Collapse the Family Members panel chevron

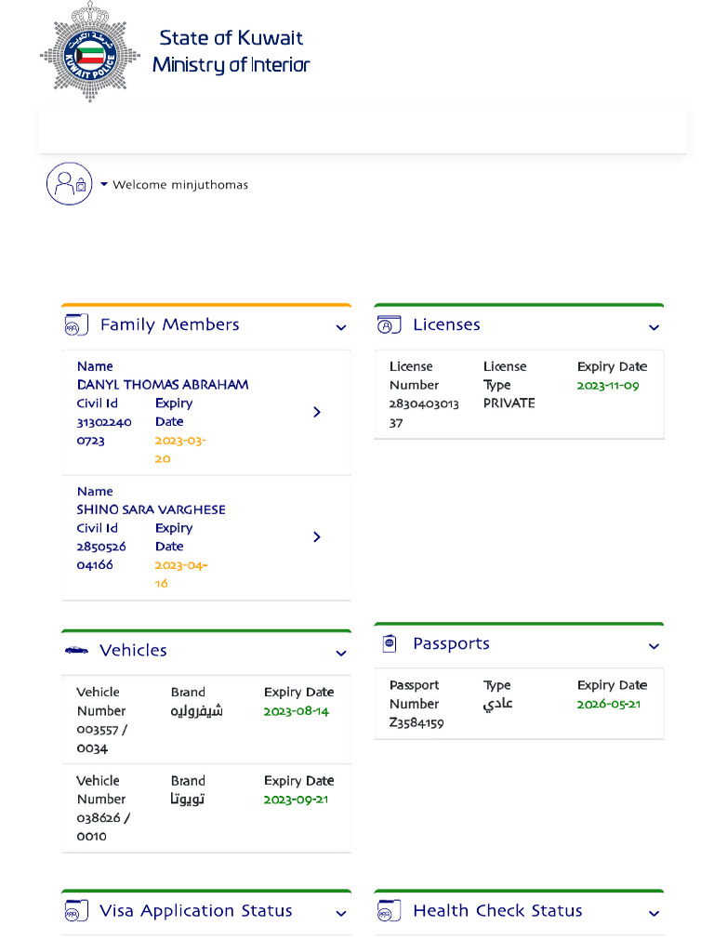point(341,327)
